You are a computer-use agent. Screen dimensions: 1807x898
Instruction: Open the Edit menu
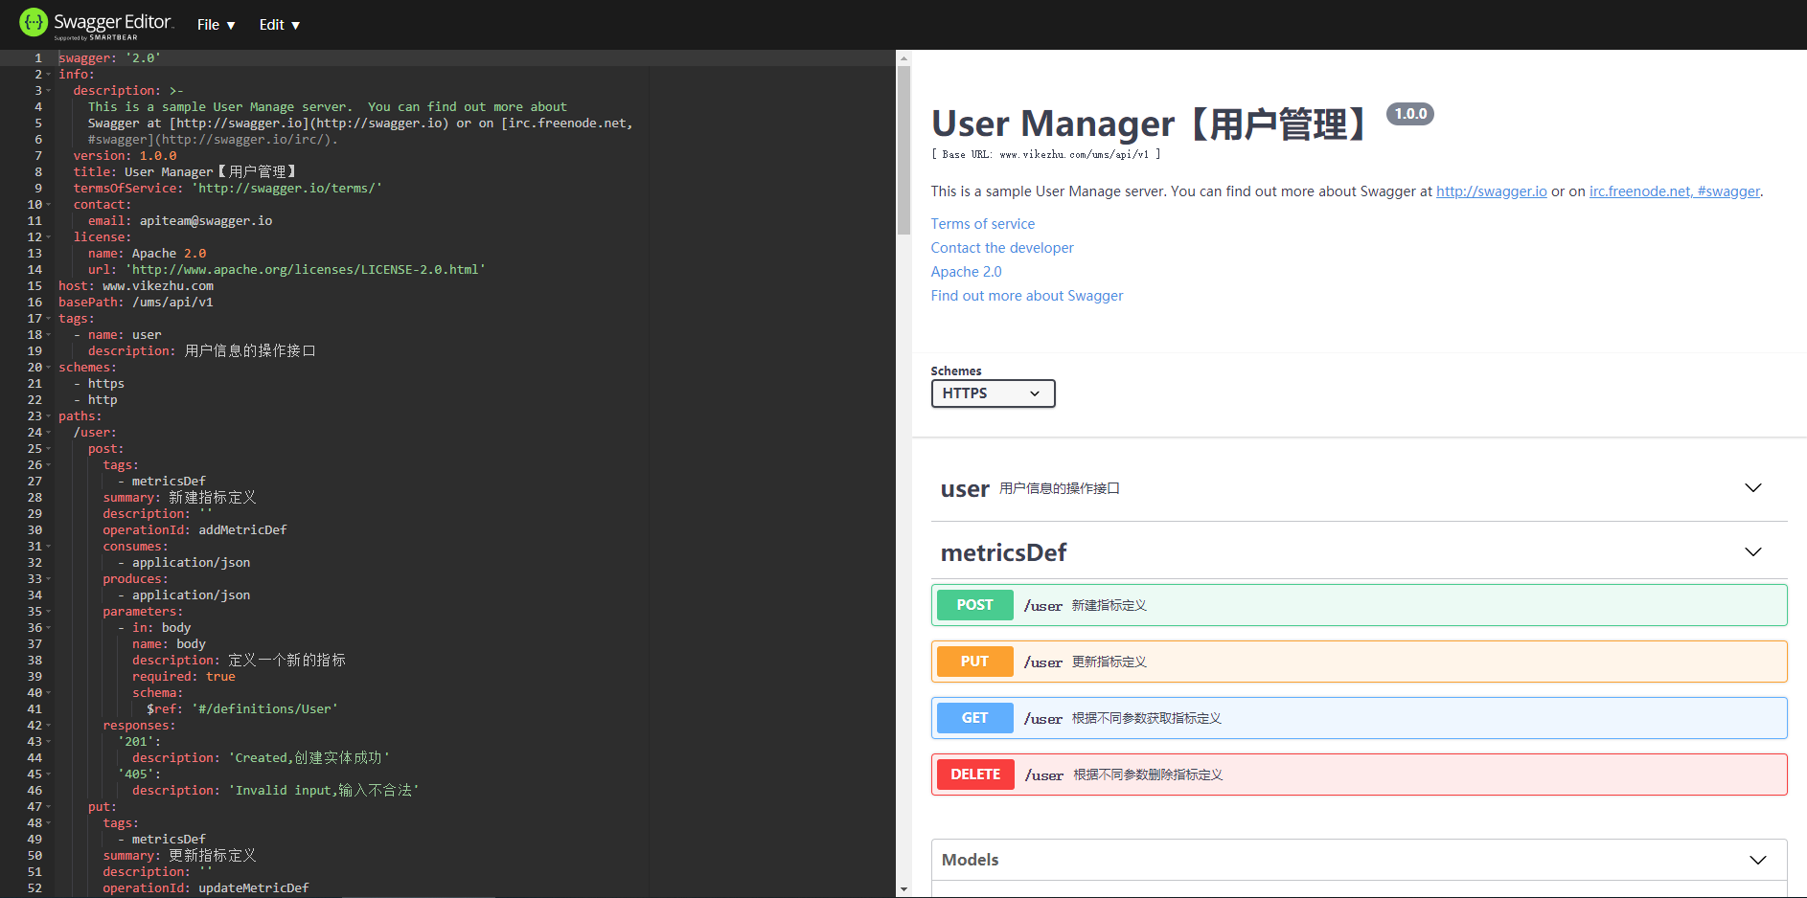point(279,25)
